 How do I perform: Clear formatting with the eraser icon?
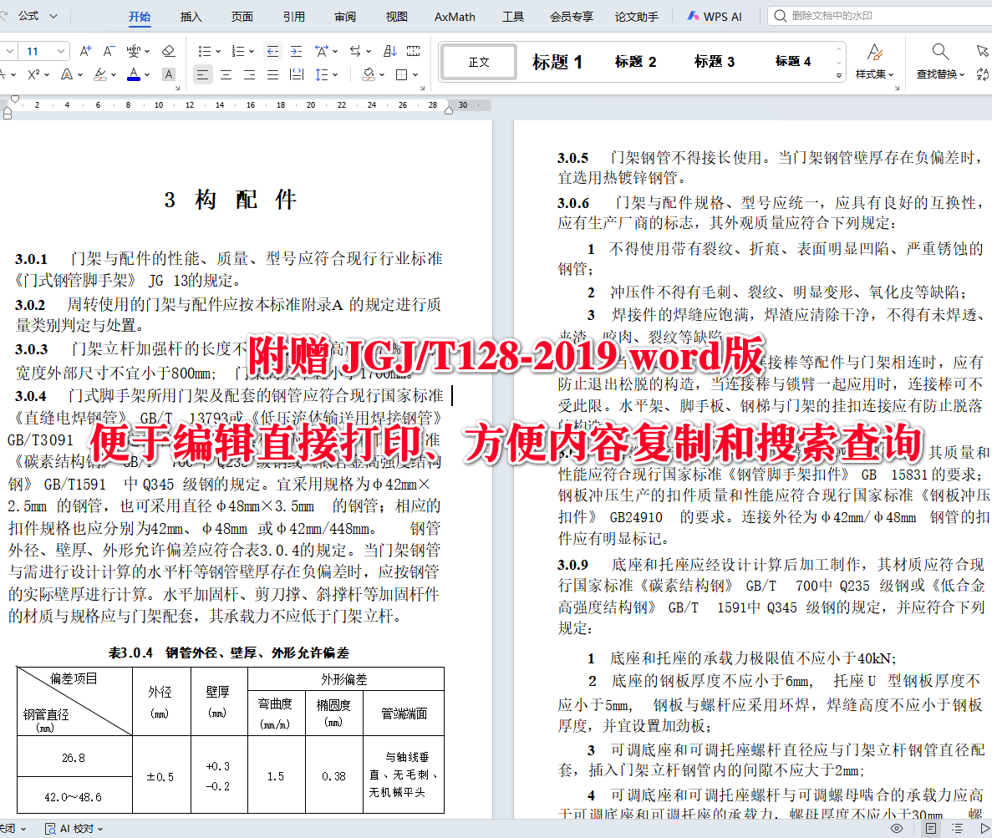tap(168, 51)
